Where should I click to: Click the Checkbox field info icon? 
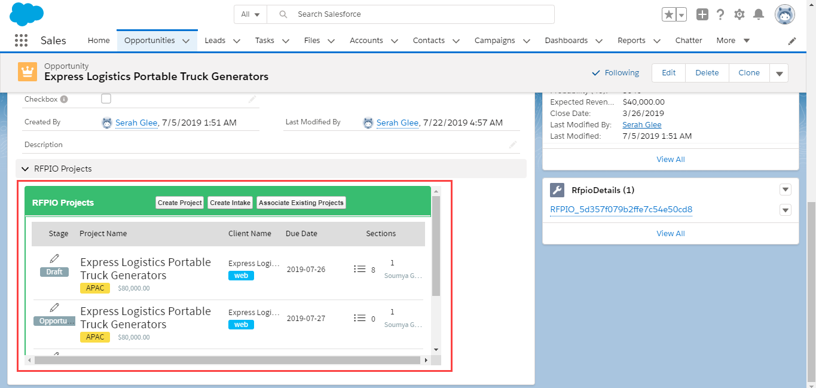coord(64,99)
